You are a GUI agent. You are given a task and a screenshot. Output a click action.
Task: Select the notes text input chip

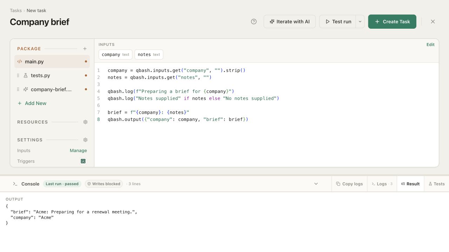149,55
